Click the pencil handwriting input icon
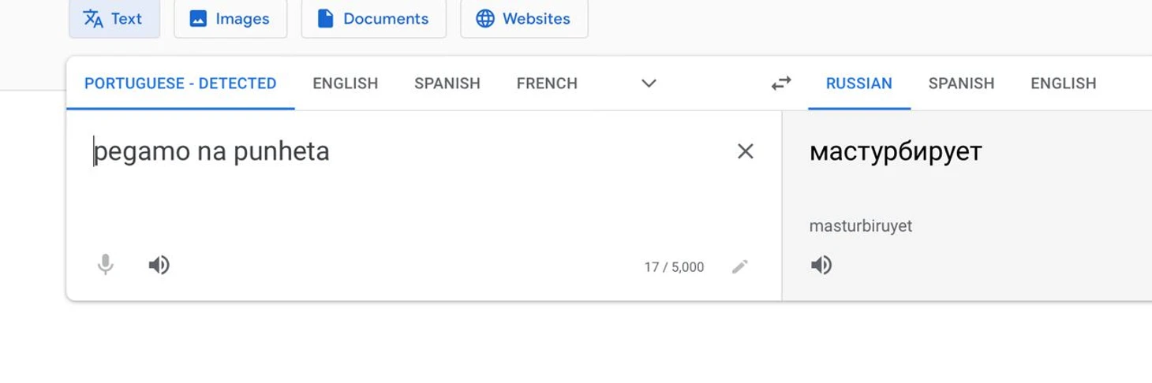Viewport: 1152px width, 383px height. [739, 267]
